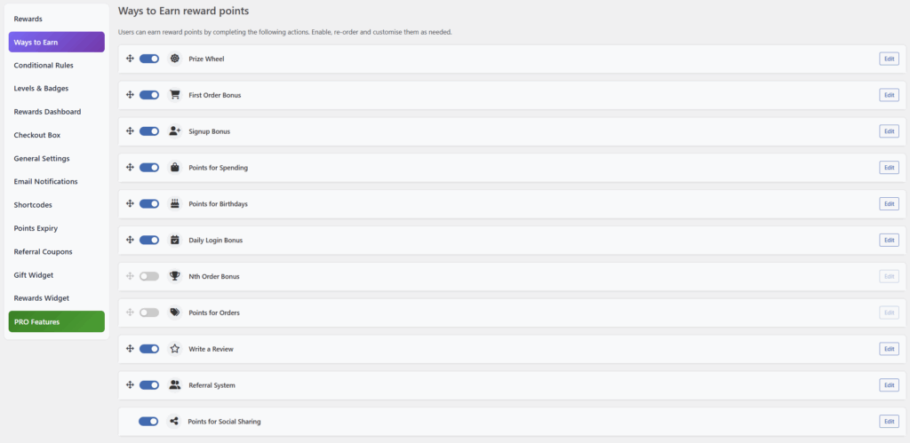Click the Nth Order Bonus trophy icon

coord(175,276)
